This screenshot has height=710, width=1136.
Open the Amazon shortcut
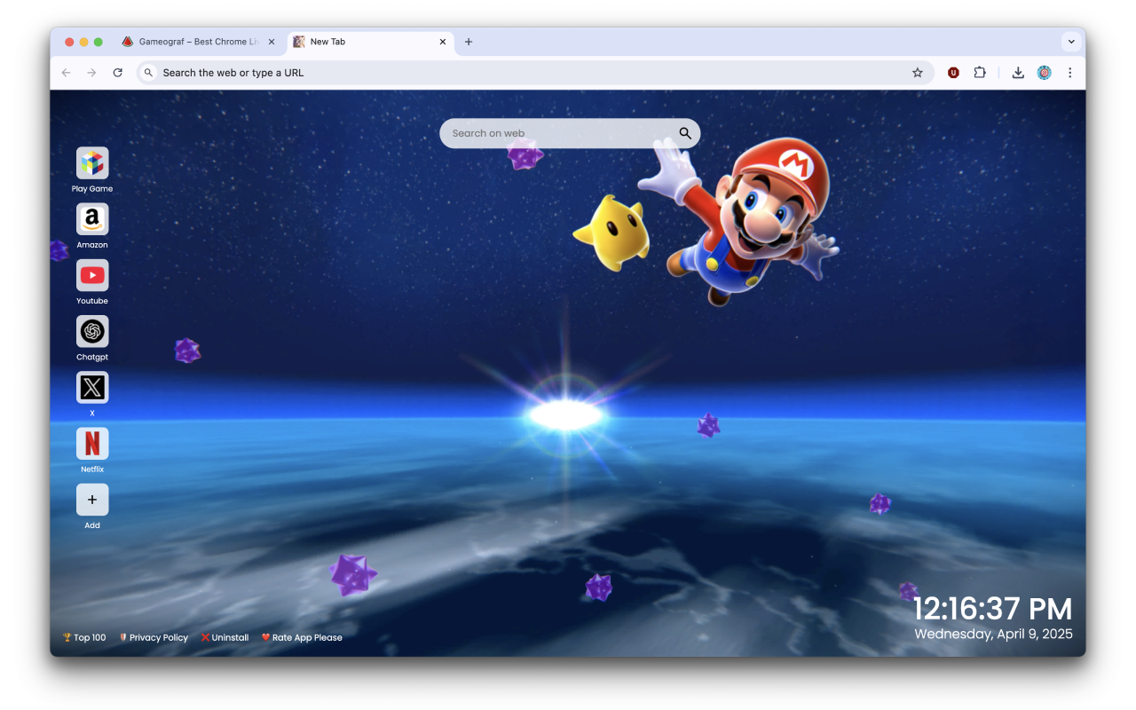92,219
